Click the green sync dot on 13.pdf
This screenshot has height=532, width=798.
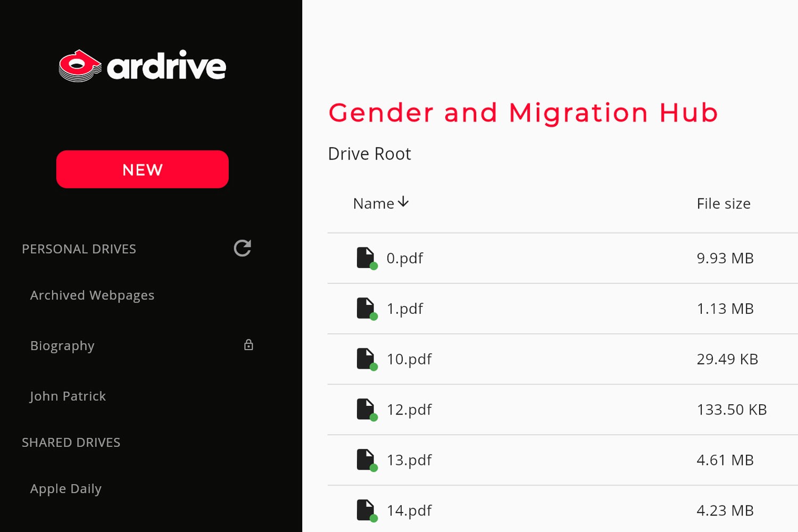(x=373, y=468)
